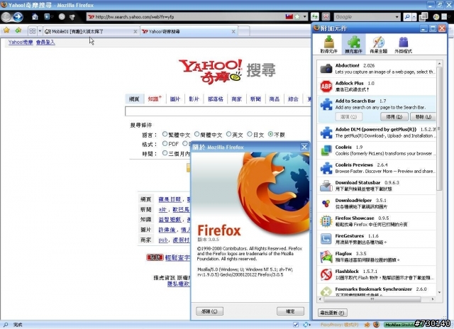Open the address bar dropdown arrow
The image size is (454, 329).
(304, 17)
